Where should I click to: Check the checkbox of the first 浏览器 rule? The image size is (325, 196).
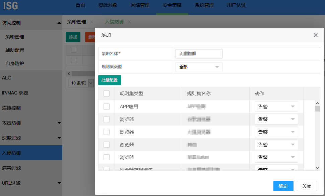(x=107, y=119)
